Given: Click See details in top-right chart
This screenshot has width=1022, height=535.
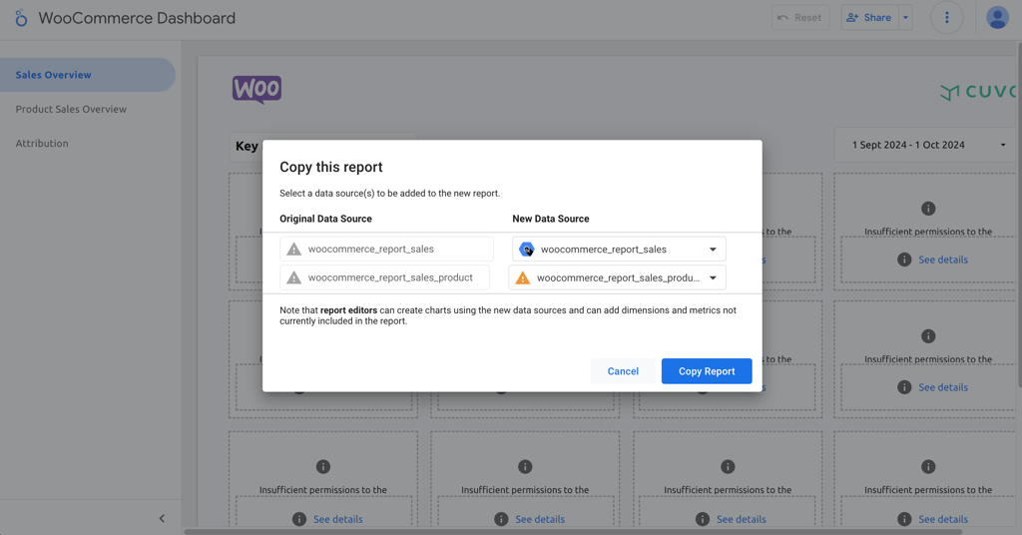Looking at the screenshot, I should [942, 260].
